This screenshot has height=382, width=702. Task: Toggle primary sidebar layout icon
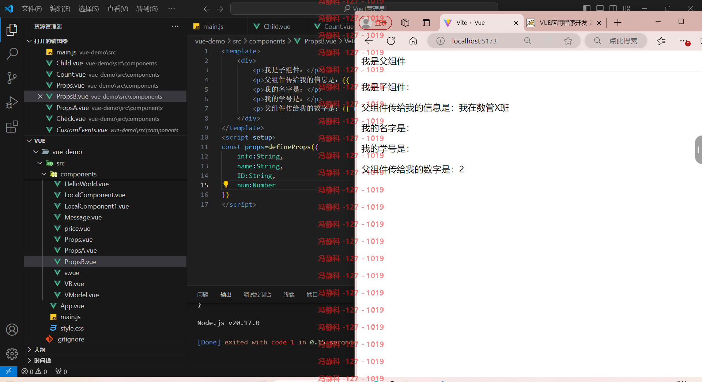(587, 8)
